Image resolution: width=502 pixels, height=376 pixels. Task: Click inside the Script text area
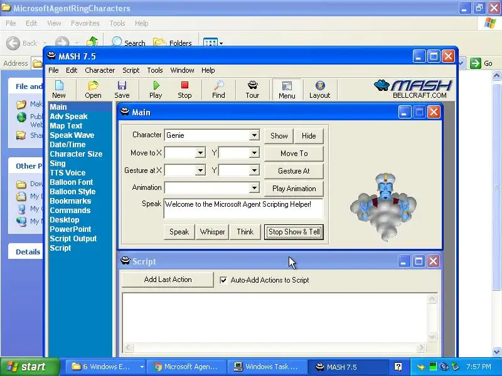[275, 317]
